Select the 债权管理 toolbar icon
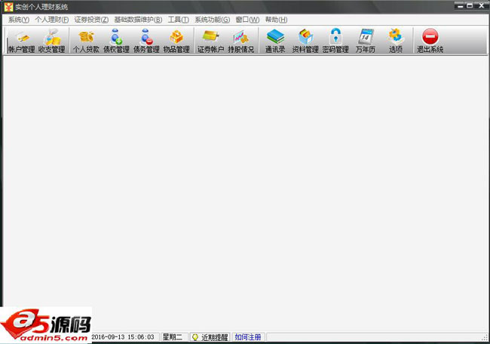 pyautogui.click(x=116, y=41)
